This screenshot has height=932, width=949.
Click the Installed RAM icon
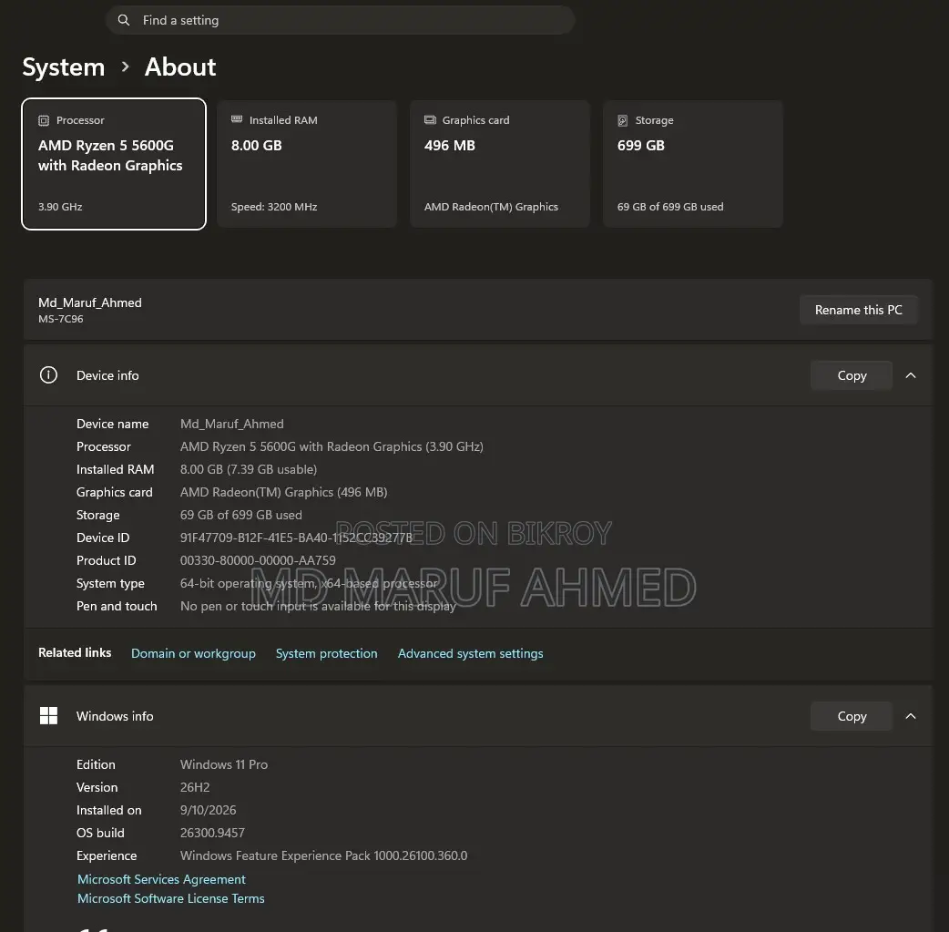click(x=237, y=119)
